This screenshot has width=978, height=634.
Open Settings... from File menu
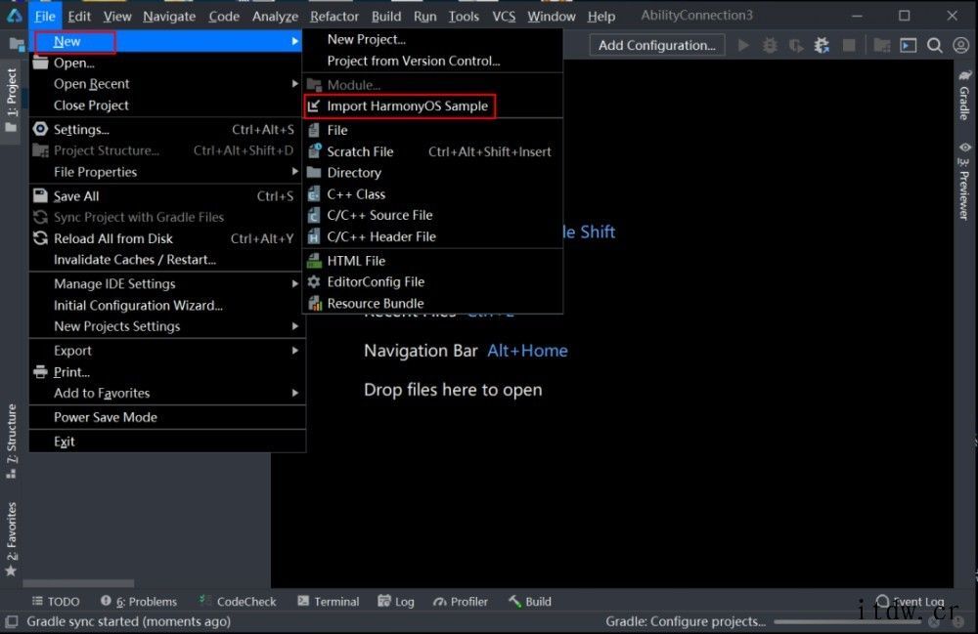click(x=167, y=130)
